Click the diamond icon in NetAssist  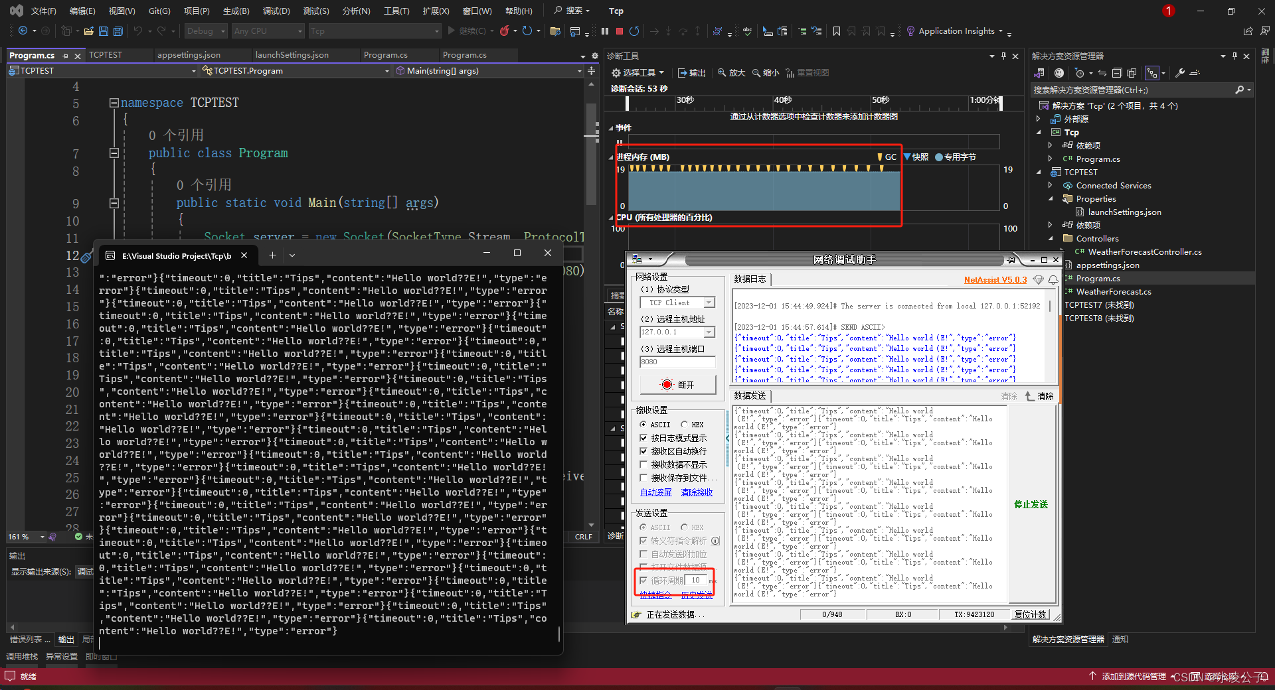(1038, 280)
